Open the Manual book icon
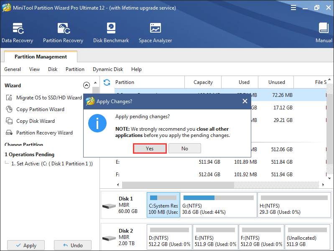Screen dimensions: 334x251 pos(324,28)
